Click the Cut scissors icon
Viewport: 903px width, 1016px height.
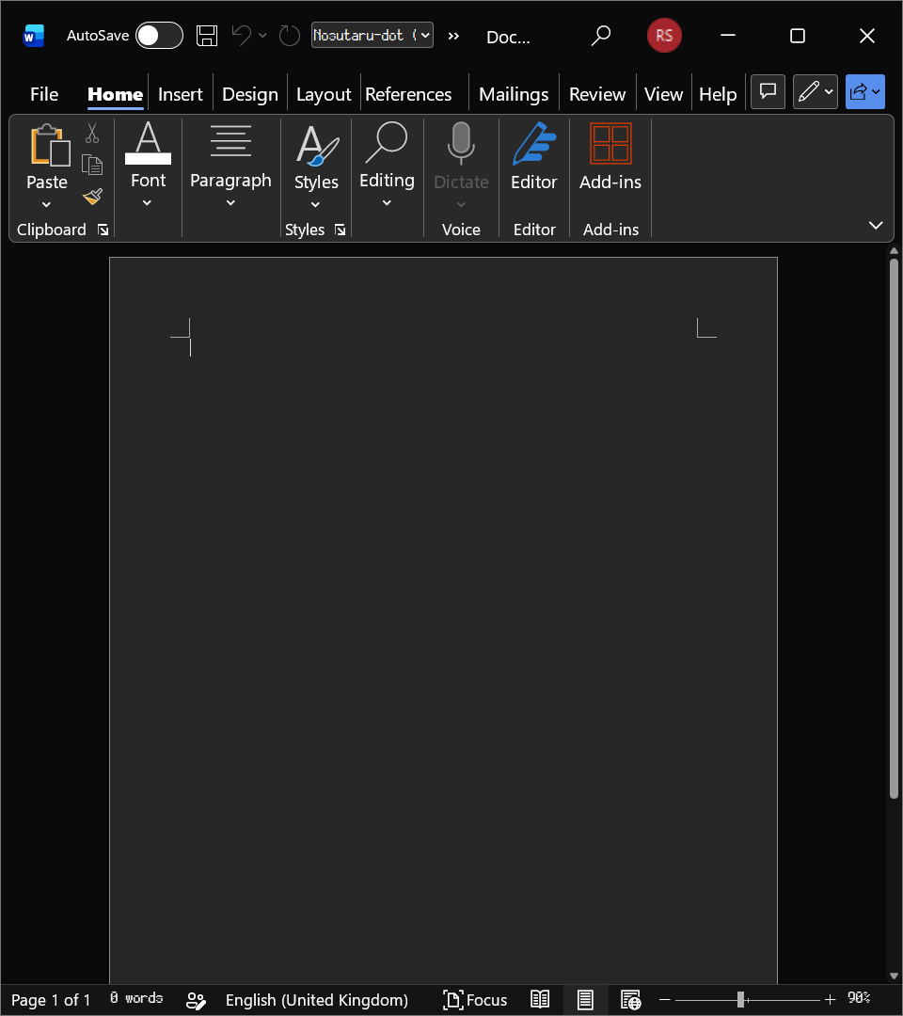[92, 134]
